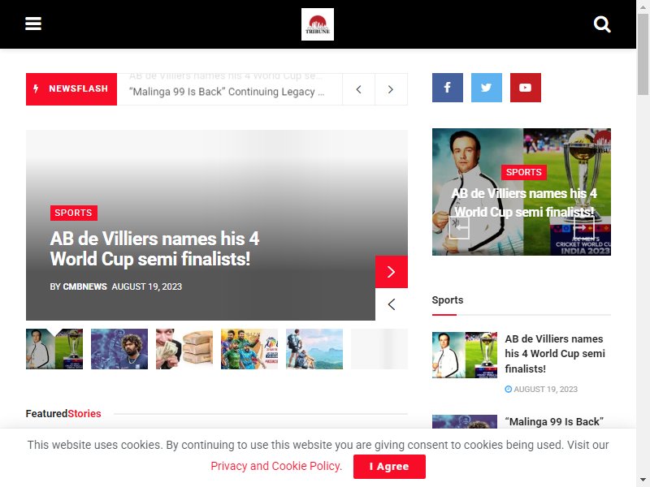Screen dimensions: 650x487
Task: Click the I Agree cookie button
Action: (389, 466)
